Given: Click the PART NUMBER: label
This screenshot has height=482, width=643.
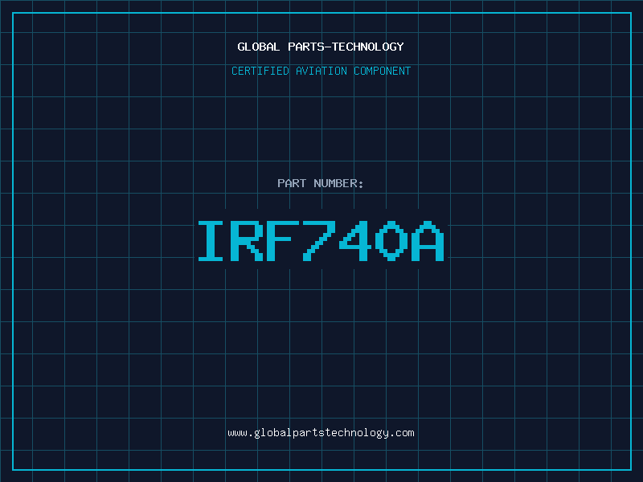Looking at the screenshot, I should pos(321,183).
